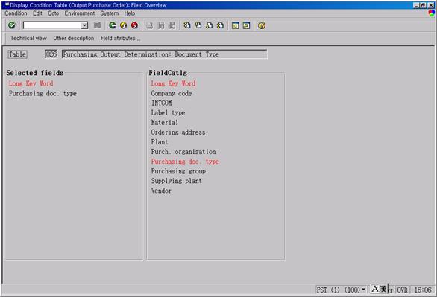Click the Last page navigation icon
Viewport: 437px width, 297px height.
(220, 25)
